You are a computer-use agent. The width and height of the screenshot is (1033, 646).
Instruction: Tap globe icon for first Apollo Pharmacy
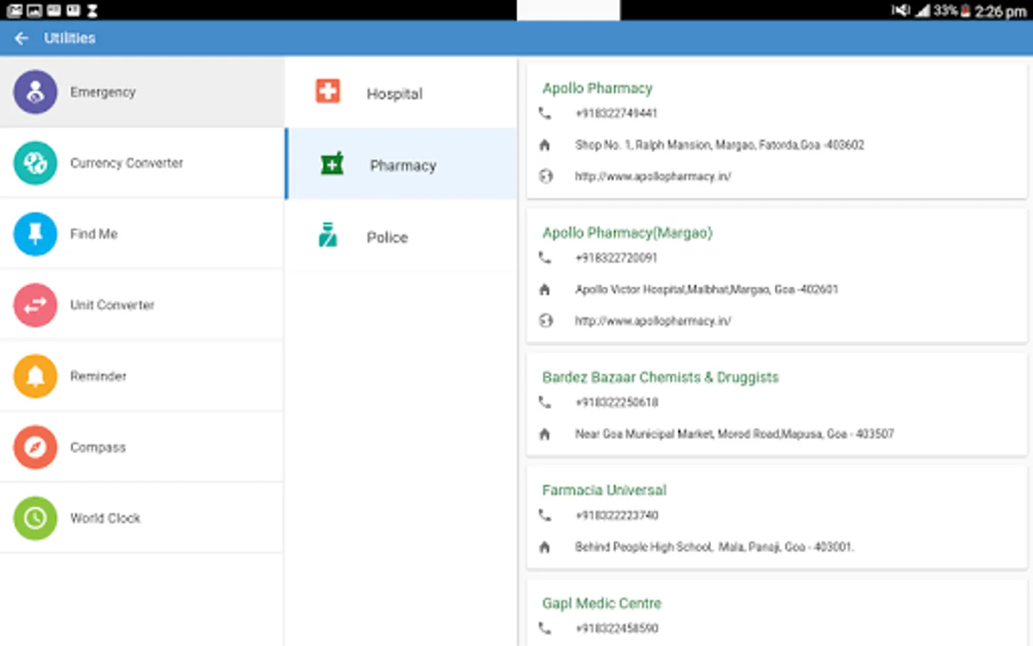pos(545,176)
